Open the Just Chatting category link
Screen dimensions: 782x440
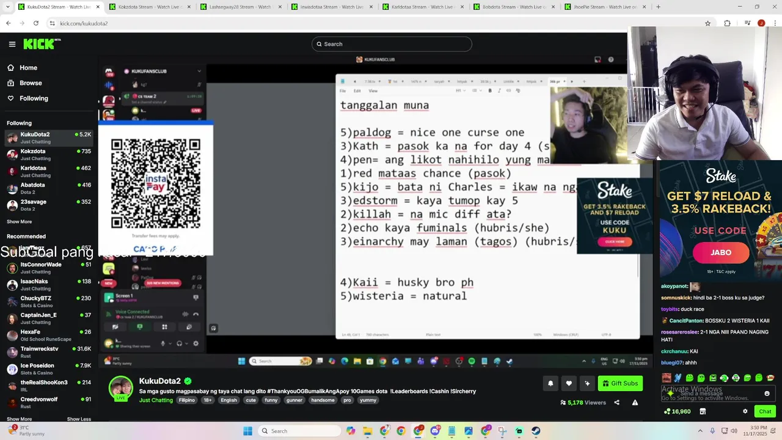tap(156, 400)
